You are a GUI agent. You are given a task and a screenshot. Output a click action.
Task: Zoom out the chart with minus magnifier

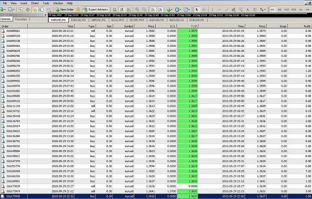click(144, 9)
